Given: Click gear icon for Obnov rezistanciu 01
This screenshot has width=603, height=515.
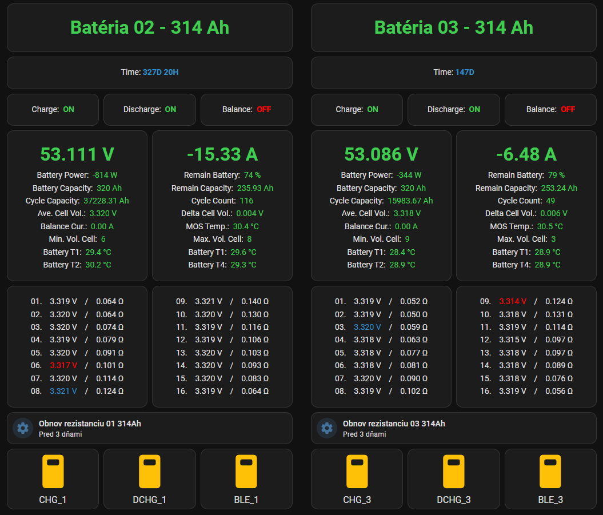Looking at the screenshot, I should (23, 428).
